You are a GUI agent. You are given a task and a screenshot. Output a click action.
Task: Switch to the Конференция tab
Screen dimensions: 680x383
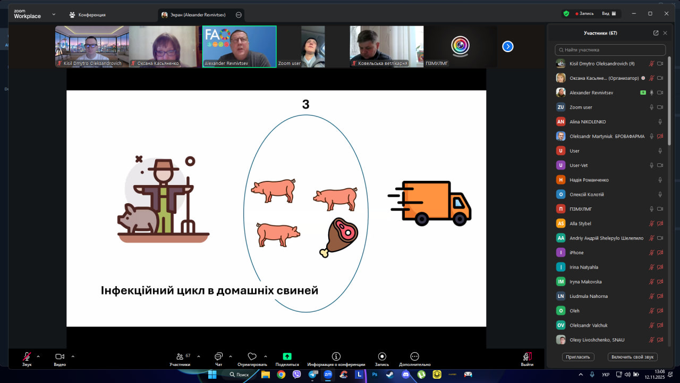(88, 15)
